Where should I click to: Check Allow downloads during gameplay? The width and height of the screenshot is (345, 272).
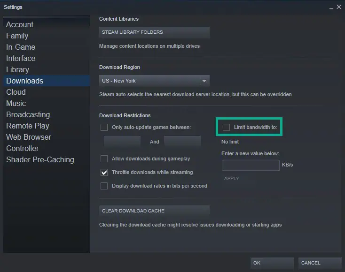[104, 159]
